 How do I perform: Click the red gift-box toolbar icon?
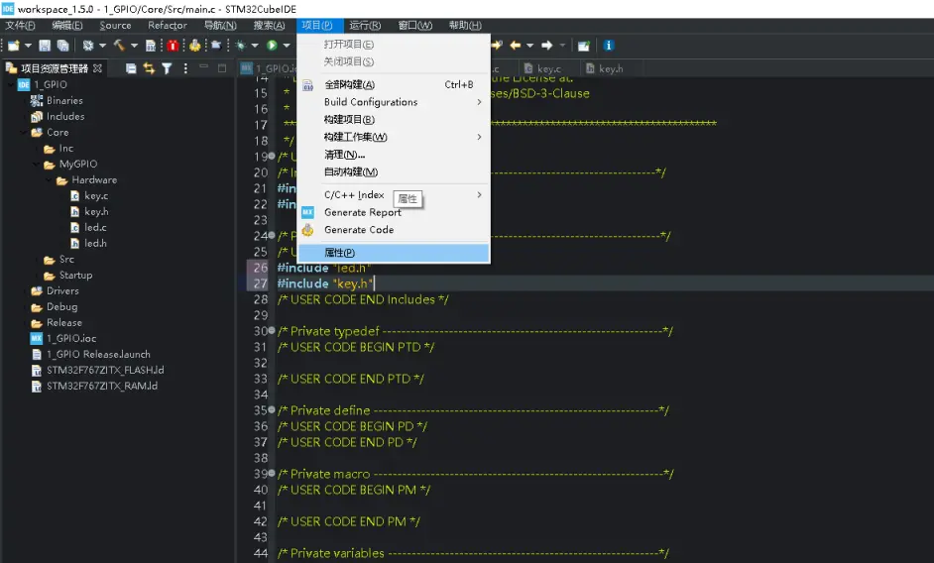coord(173,46)
